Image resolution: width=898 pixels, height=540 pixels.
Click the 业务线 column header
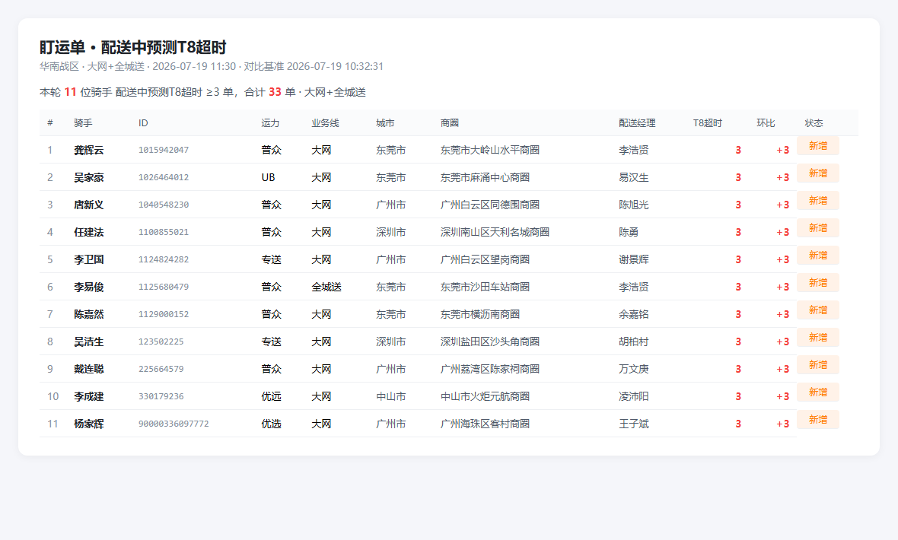[x=325, y=123]
